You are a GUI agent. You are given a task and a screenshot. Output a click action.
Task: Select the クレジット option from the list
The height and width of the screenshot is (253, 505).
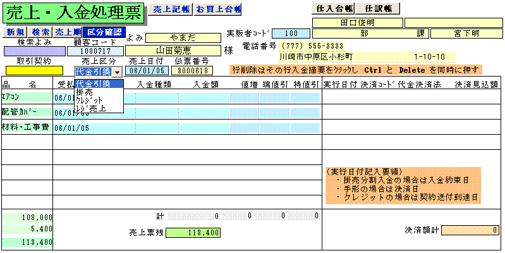coord(99,100)
